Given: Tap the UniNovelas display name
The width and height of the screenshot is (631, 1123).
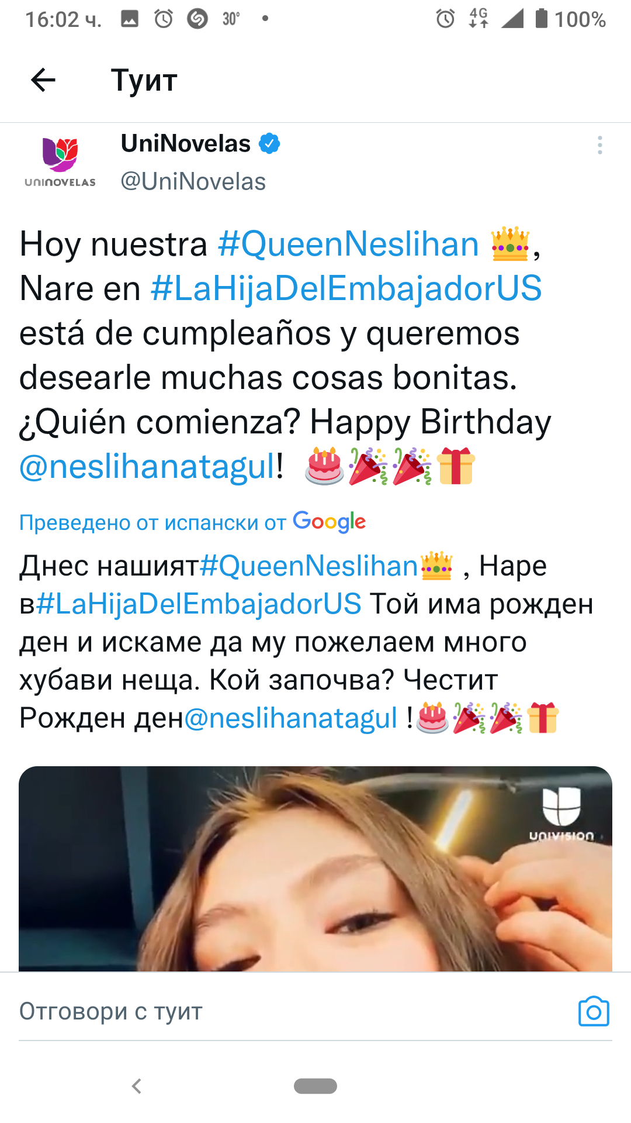Looking at the screenshot, I should point(186,143).
